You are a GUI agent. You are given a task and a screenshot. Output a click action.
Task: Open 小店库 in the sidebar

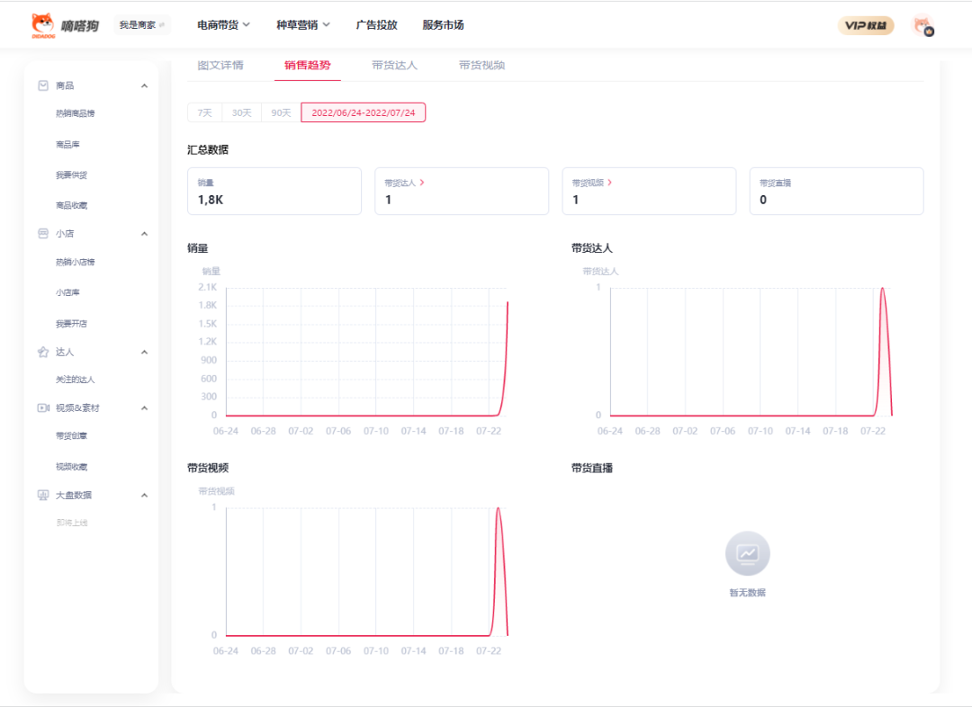(x=67, y=292)
